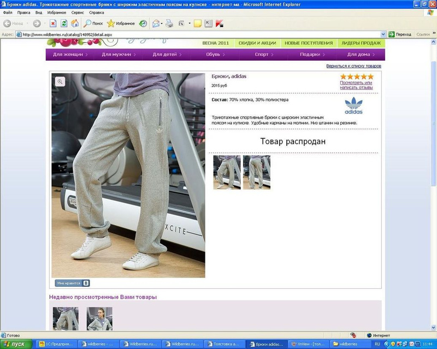Image resolution: width=437 pixels, height=349 pixels.
Task: Click 'Посмотреть или написать отзывы' link
Action: [x=356, y=85]
